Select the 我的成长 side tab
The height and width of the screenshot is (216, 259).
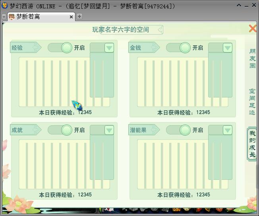pos(252,144)
